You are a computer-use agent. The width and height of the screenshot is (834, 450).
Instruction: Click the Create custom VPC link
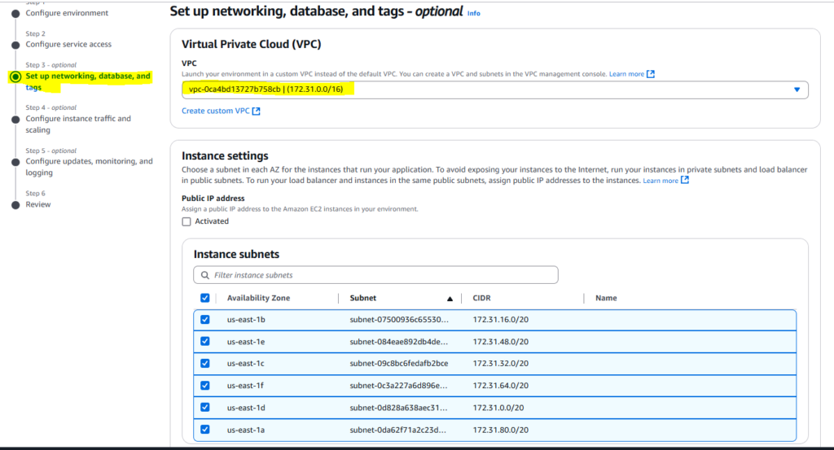(x=216, y=111)
